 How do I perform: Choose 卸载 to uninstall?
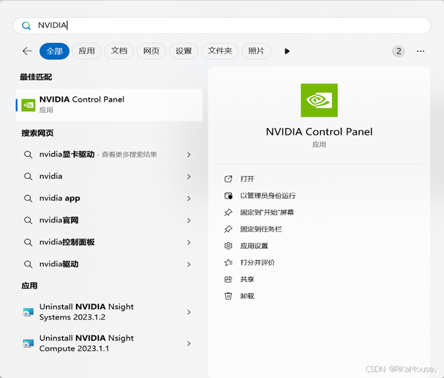(x=247, y=296)
